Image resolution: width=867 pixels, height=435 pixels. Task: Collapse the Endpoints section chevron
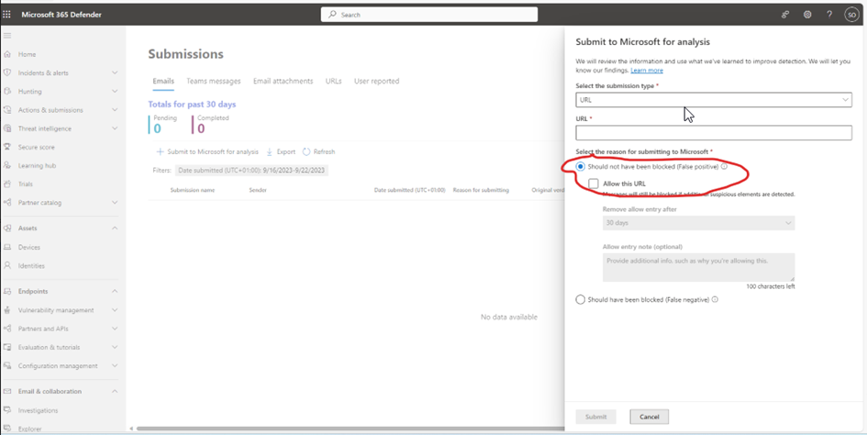pyautogui.click(x=115, y=291)
